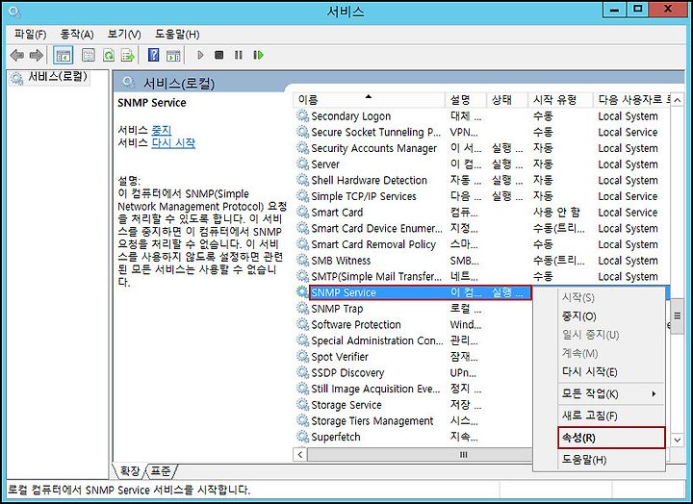Image resolution: width=693 pixels, height=504 pixels.
Task: Click the gear icon of Security Accounts Manager
Action: click(303, 148)
